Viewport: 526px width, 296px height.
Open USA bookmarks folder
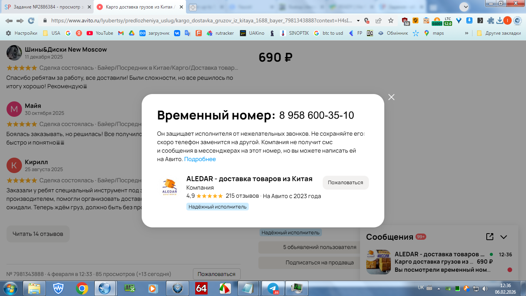pyautogui.click(x=51, y=33)
